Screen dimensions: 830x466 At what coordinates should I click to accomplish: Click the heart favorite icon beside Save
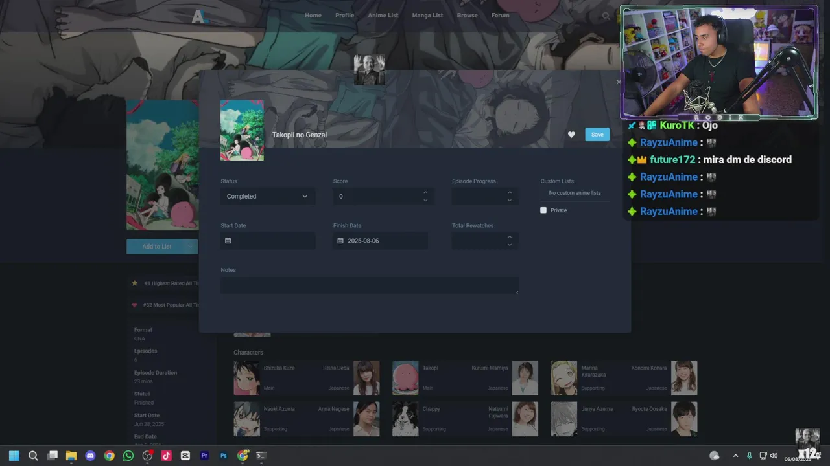(x=571, y=135)
